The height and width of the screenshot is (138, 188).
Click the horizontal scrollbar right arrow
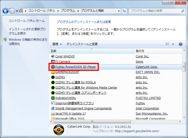pos(180,122)
